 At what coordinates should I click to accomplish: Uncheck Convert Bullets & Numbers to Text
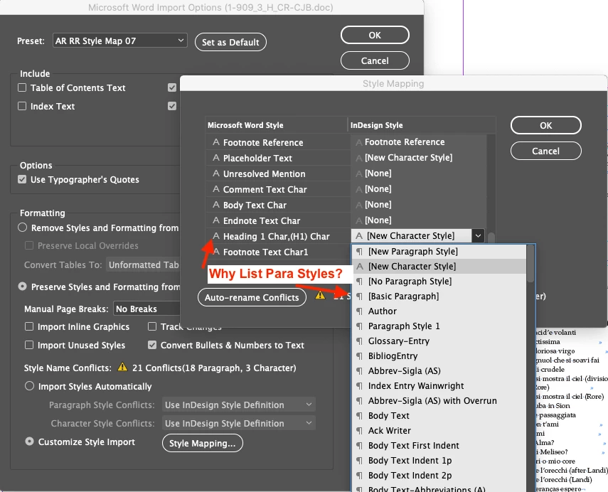152,345
